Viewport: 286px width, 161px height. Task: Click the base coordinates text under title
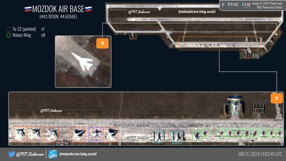pos(58,17)
